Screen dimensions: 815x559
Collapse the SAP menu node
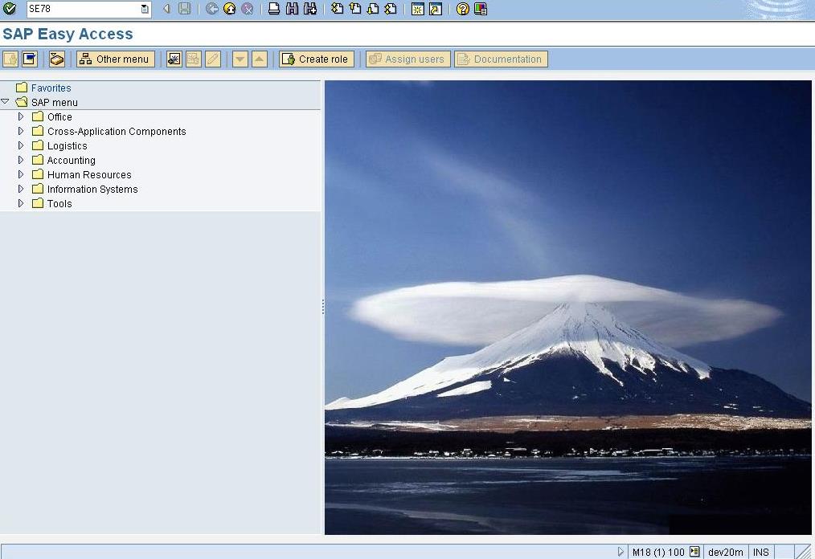6,102
